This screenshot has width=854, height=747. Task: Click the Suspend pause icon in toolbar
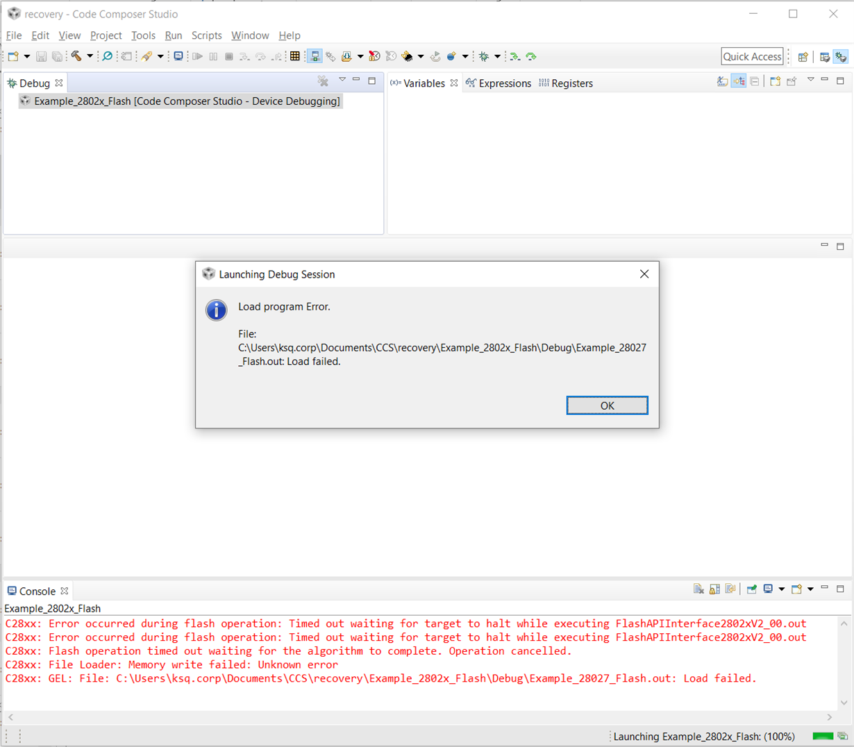[x=213, y=56]
